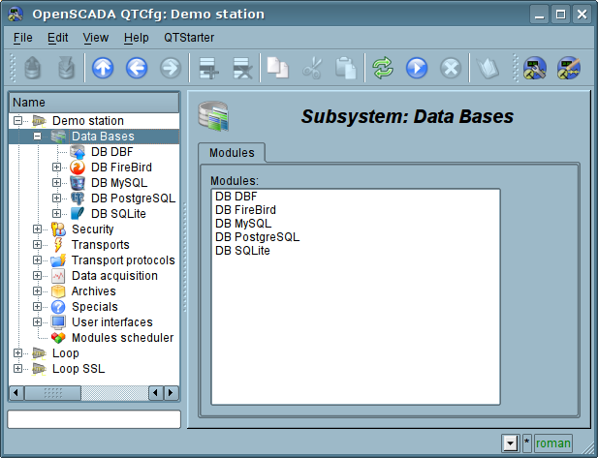
Task: Click the roman user button in status bar
Action: click(553, 443)
